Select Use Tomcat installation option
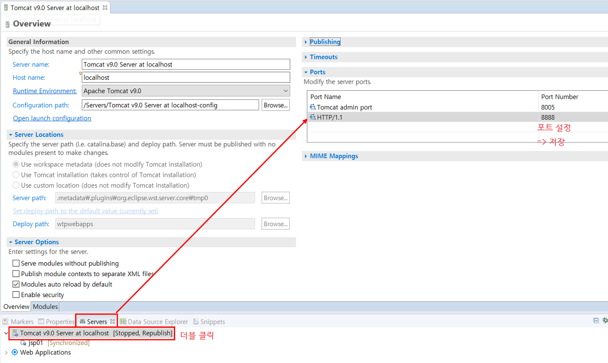 16,175
